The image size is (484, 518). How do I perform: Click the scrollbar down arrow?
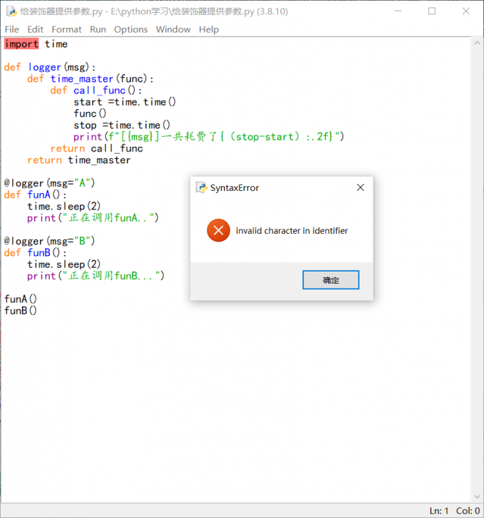tap(476, 497)
